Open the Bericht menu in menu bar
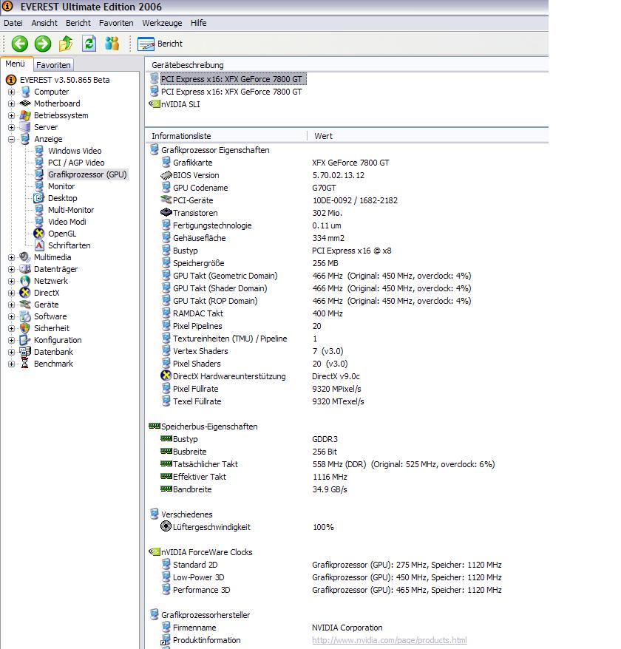621x649 pixels. 78,23
